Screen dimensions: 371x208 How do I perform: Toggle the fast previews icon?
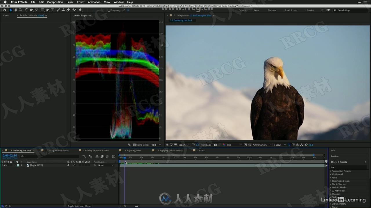pos(293,145)
